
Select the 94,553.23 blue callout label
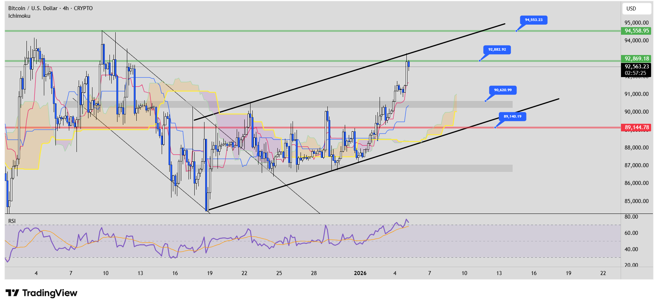click(x=533, y=20)
